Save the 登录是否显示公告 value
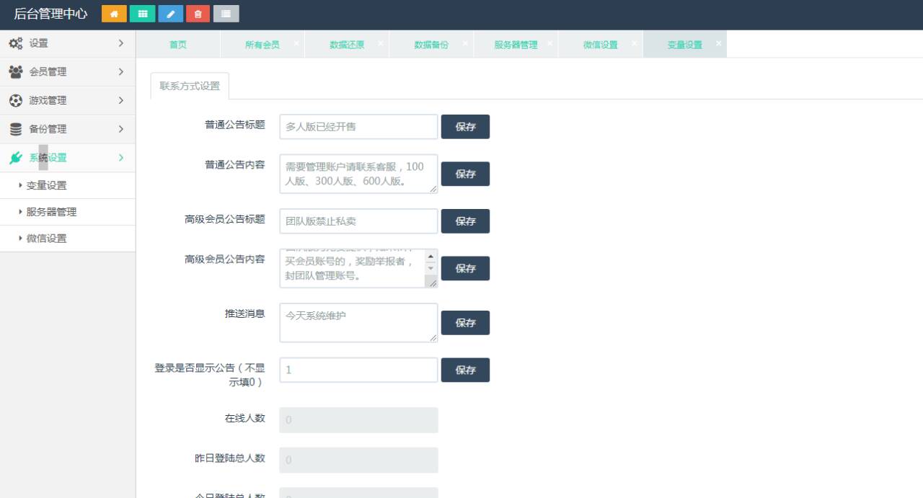Image resolution: width=923 pixels, height=498 pixels. [x=465, y=370]
